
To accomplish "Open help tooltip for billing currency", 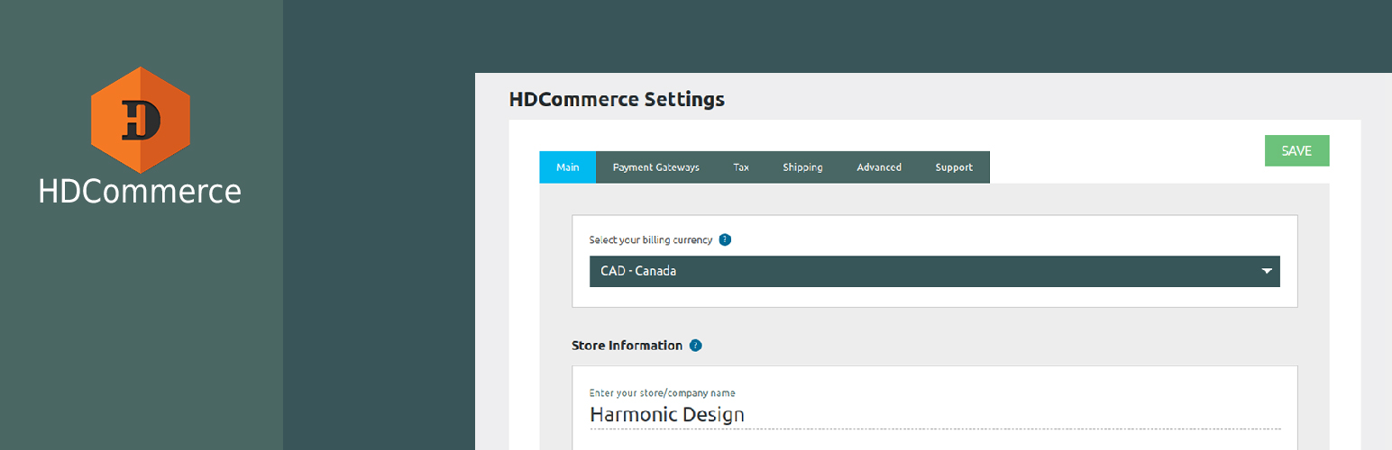I will click(725, 240).
